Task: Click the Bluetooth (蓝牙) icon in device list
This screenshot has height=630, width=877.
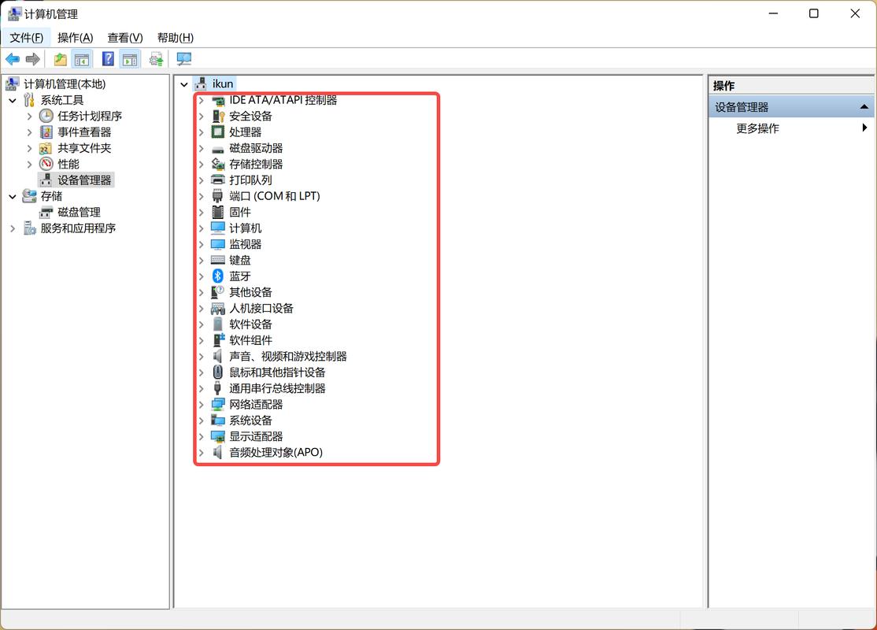Action: 218,276
